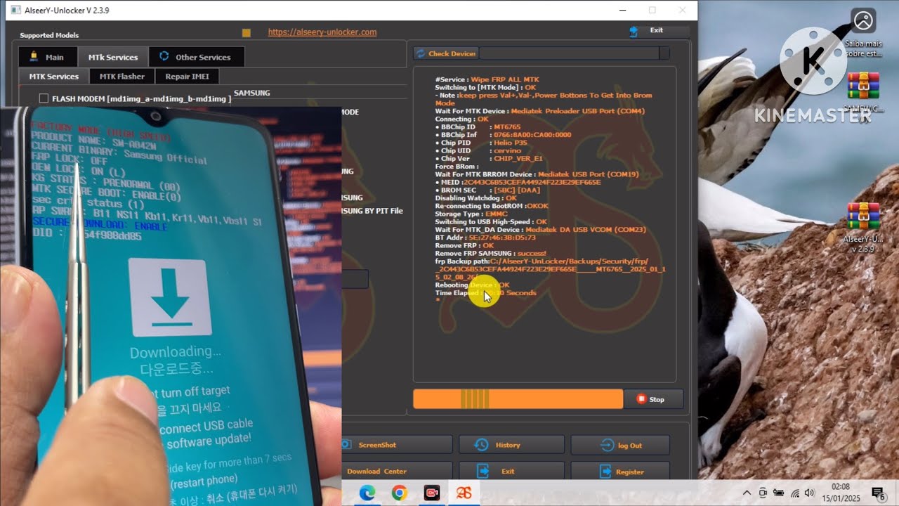899x506 pixels.
Task: Click the orange square beside Supported Models
Action: pyautogui.click(x=246, y=32)
